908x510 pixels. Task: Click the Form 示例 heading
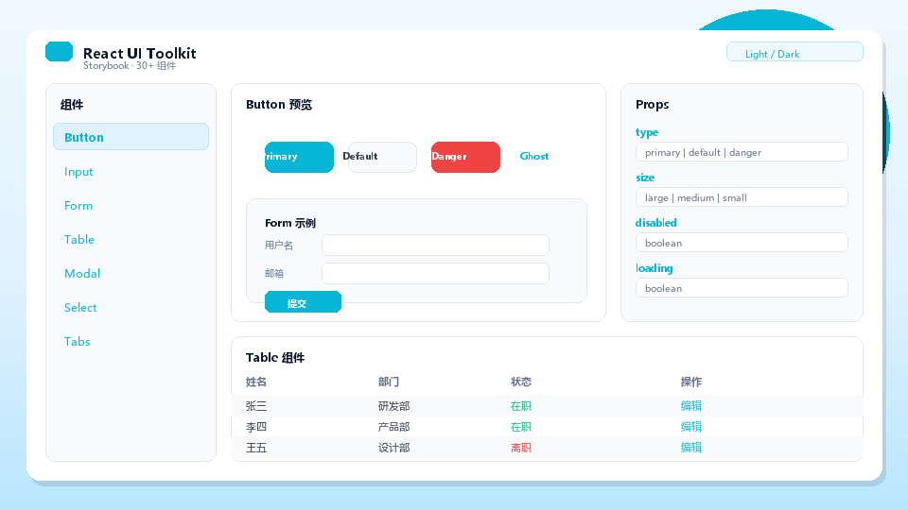click(290, 223)
